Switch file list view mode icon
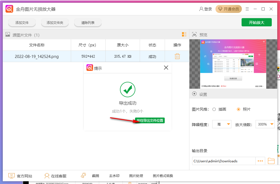This screenshot has width=280, height=184. tap(184, 34)
